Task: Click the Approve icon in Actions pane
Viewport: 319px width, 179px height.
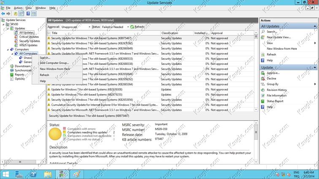Action: 263,73
